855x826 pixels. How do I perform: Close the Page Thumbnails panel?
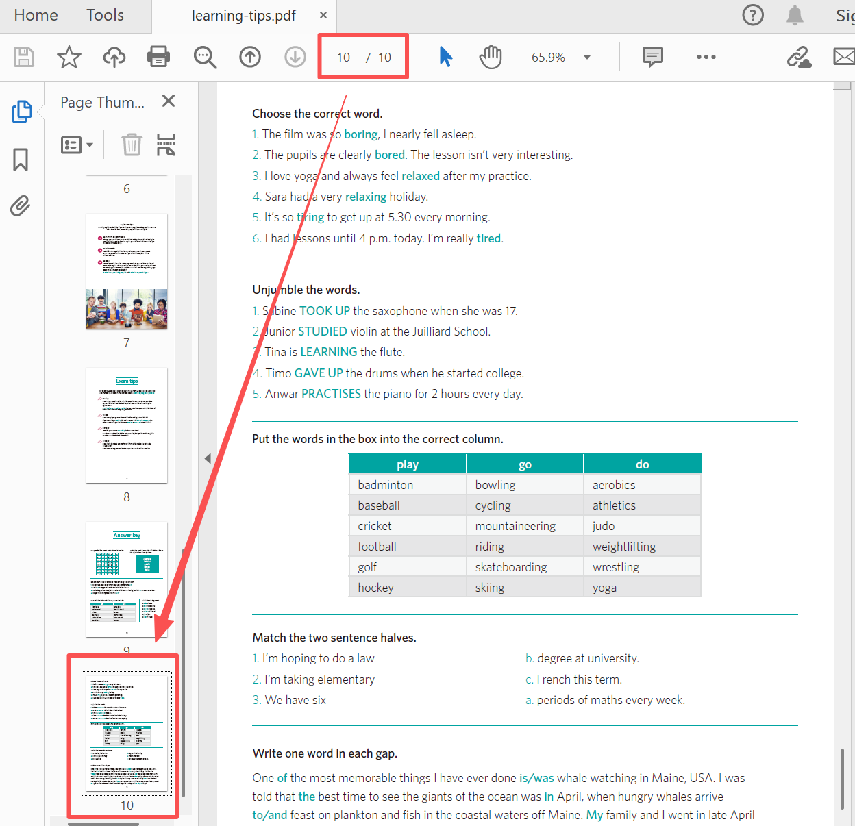[169, 101]
